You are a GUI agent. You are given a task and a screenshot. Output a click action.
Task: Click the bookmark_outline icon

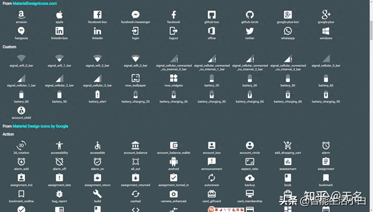[x=21, y=194]
